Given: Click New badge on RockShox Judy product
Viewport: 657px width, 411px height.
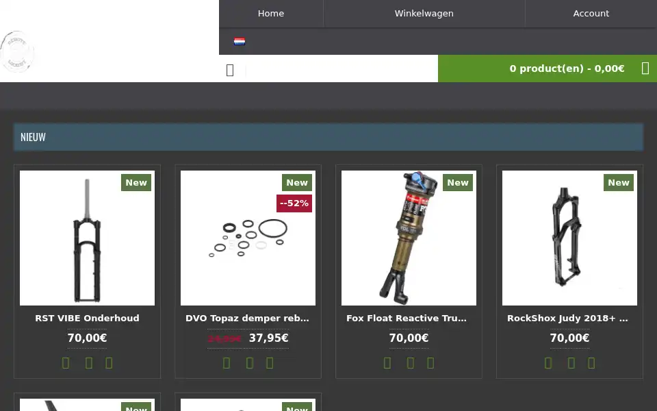Looking at the screenshot, I should pos(619,182).
